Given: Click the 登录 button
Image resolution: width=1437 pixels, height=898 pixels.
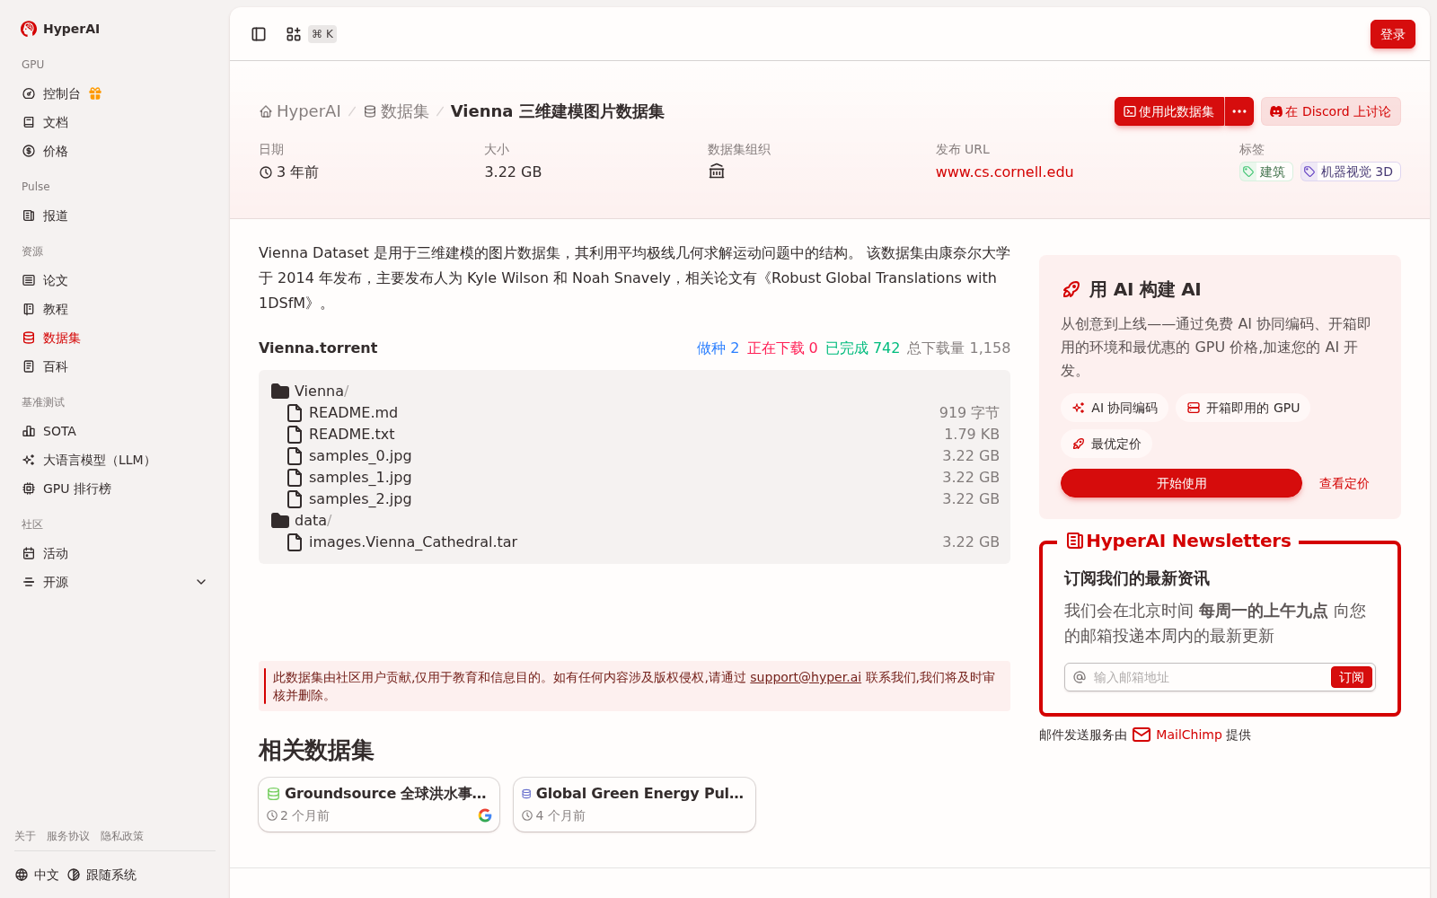Looking at the screenshot, I should coord(1392,34).
